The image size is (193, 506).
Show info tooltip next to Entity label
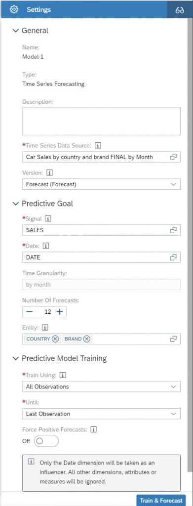[x=45, y=328]
